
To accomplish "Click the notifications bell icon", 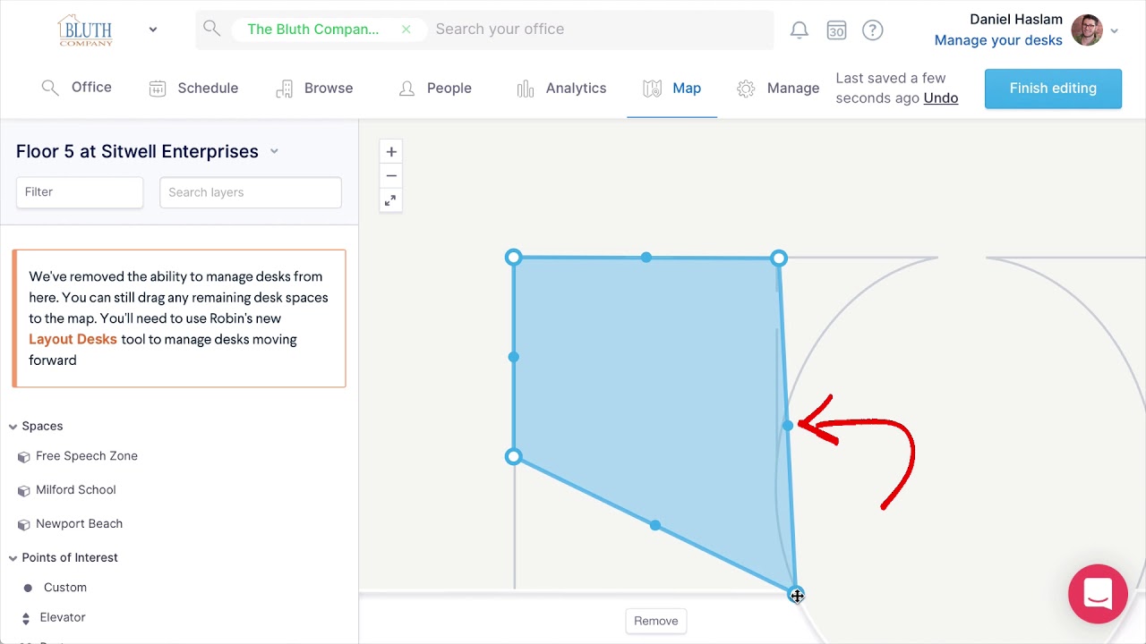I will [x=799, y=30].
